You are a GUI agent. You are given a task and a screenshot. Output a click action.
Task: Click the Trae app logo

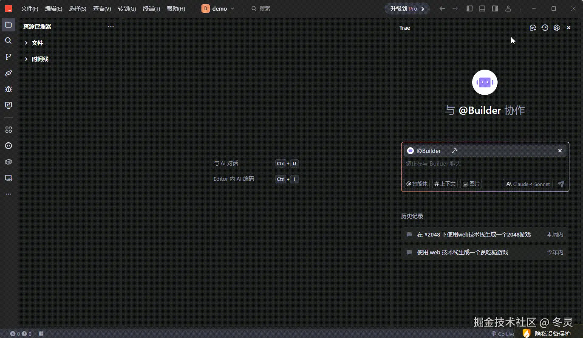click(x=8, y=8)
